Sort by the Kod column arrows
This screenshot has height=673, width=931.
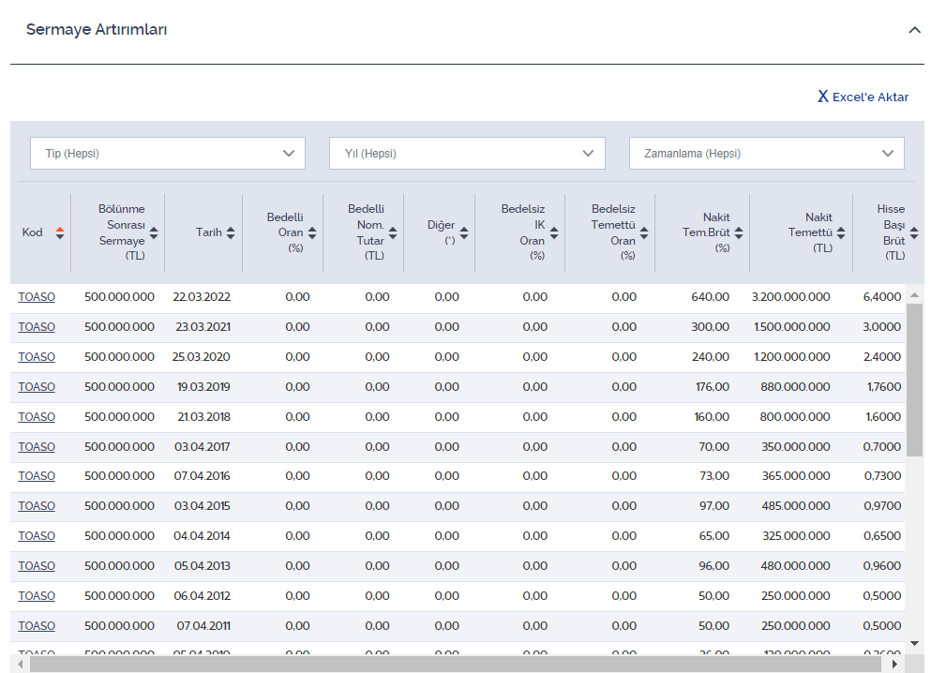[x=60, y=232]
